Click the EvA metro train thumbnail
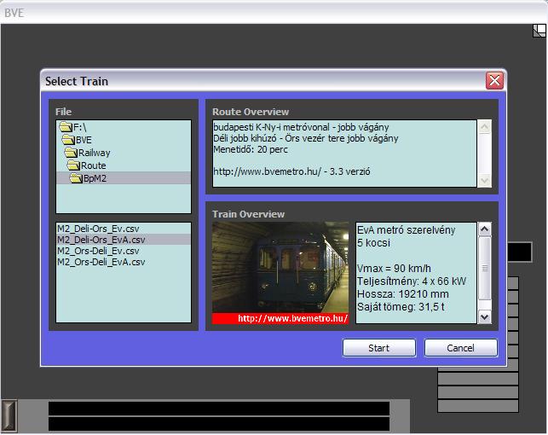This screenshot has height=435, width=548. coord(280,268)
